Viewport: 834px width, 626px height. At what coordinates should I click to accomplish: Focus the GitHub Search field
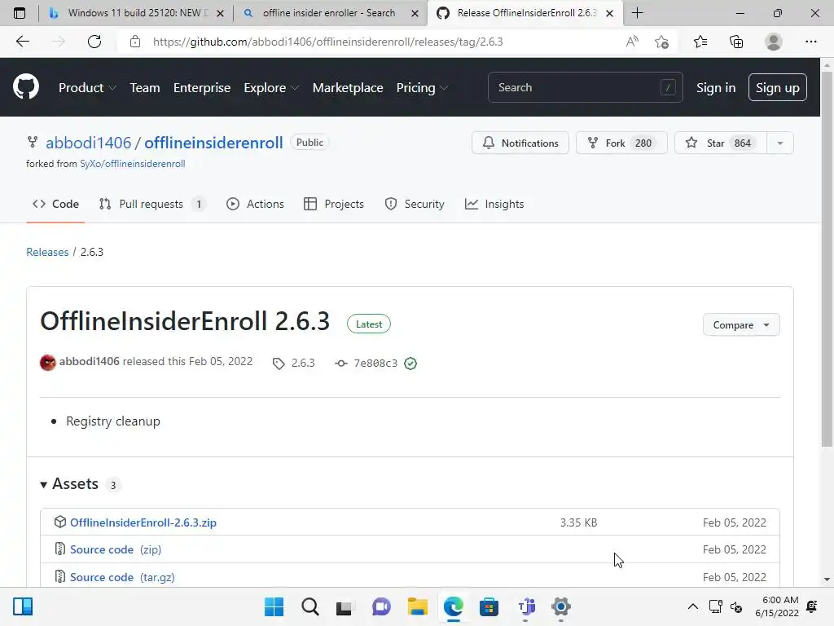coord(585,87)
